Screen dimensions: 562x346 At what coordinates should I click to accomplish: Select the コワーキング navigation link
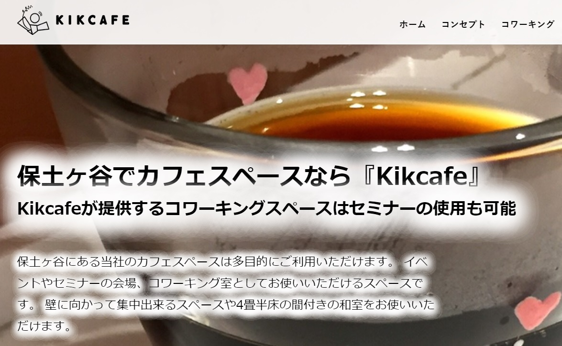pos(528,24)
